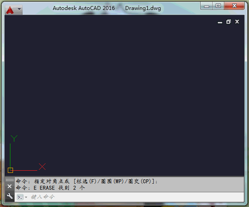Open command line customize wrench
The height and width of the screenshot is (207, 249).
tap(10, 196)
